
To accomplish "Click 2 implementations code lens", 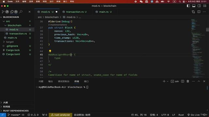I will point(57,25).
